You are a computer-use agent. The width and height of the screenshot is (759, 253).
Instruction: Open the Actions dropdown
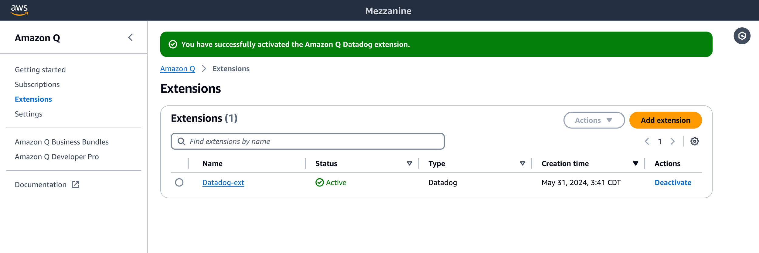tap(594, 120)
